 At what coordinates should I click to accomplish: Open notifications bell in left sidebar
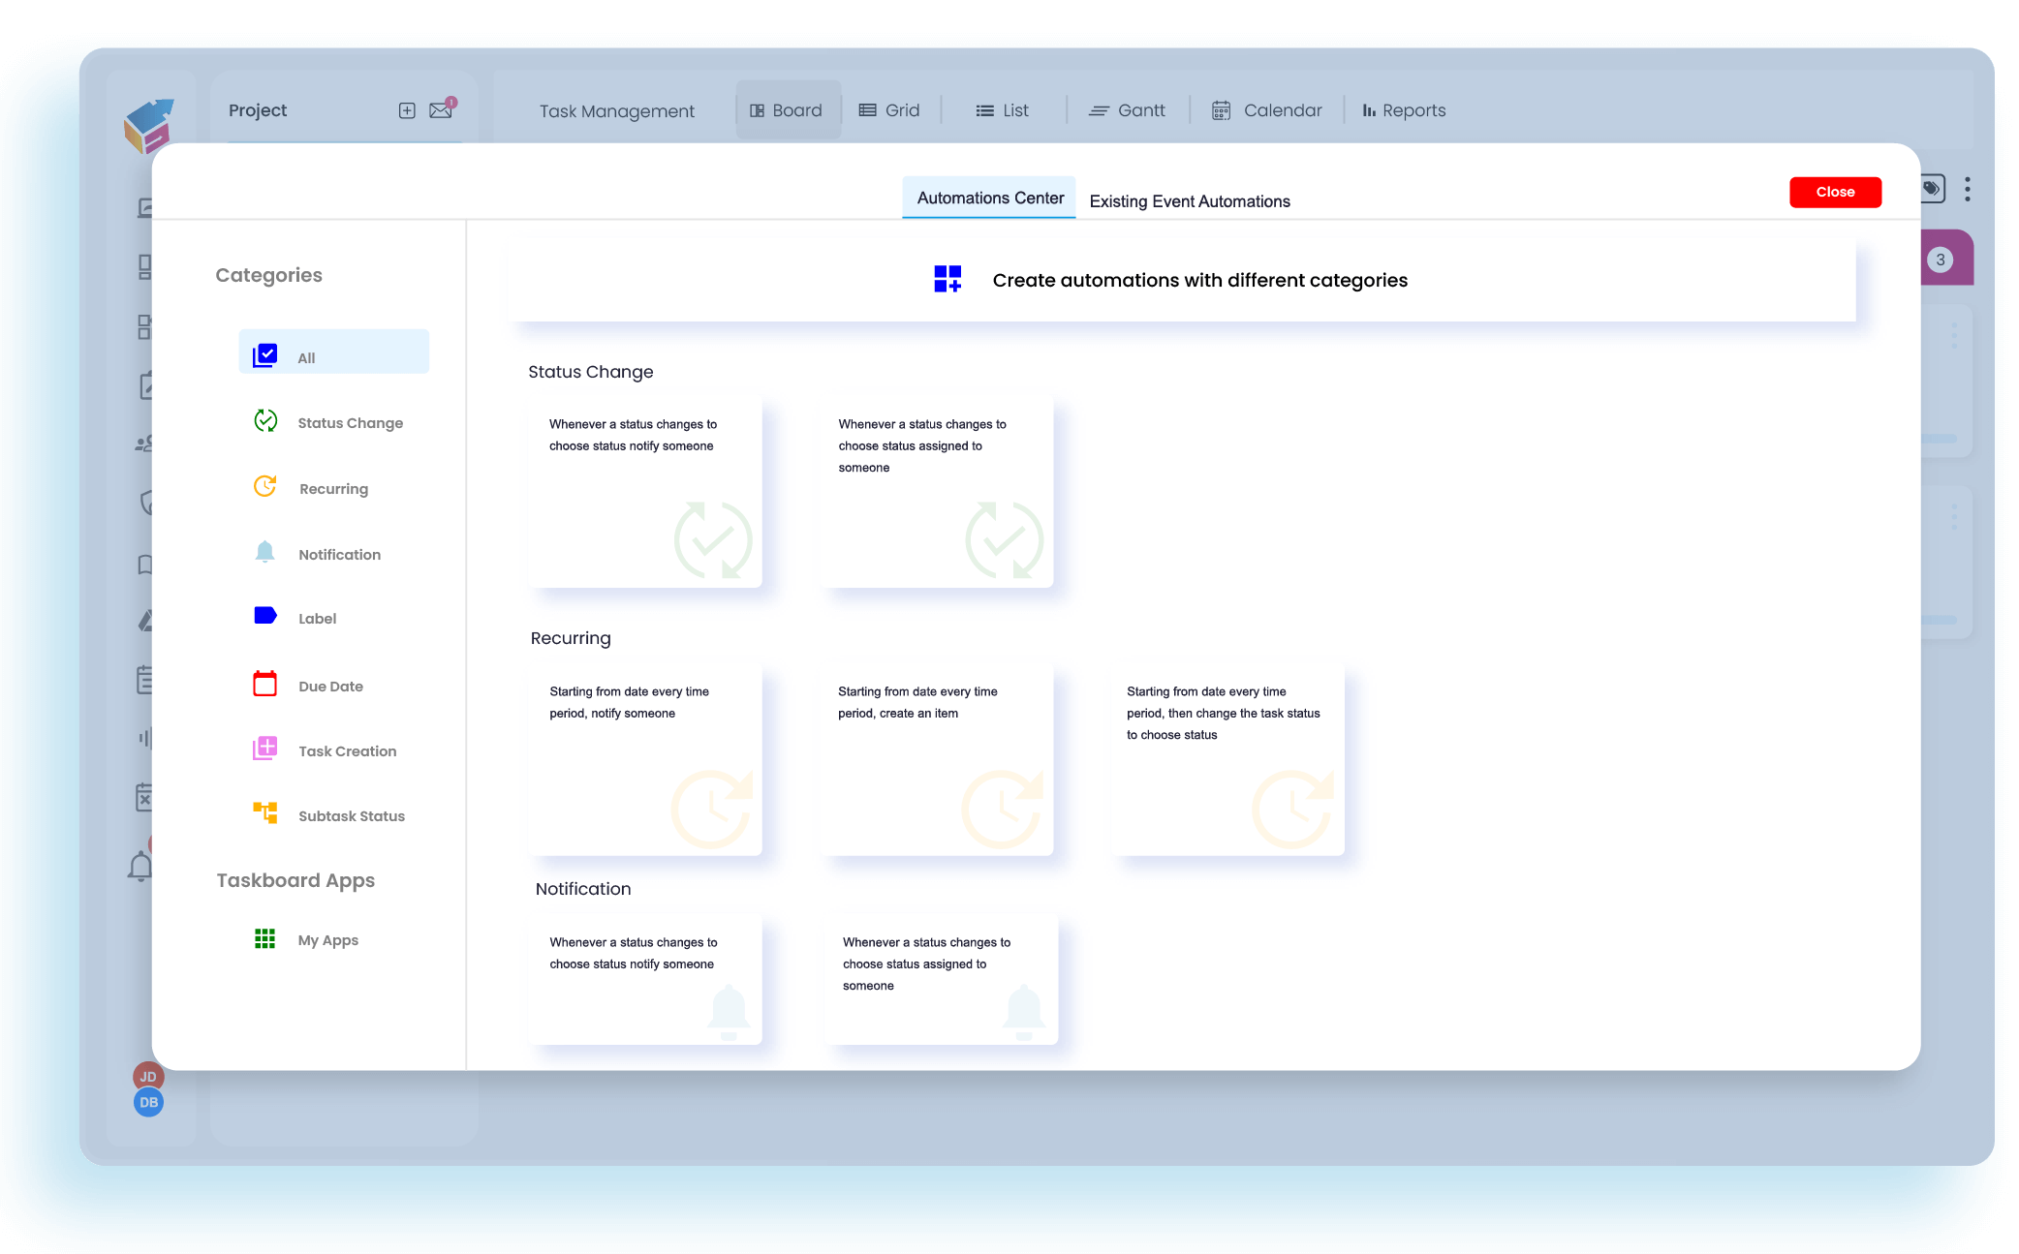143,867
